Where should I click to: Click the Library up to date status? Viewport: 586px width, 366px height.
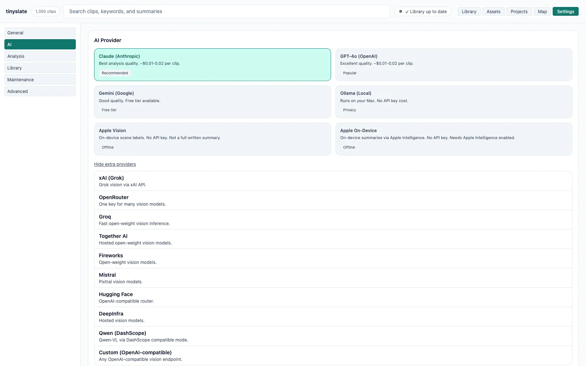coord(423,11)
